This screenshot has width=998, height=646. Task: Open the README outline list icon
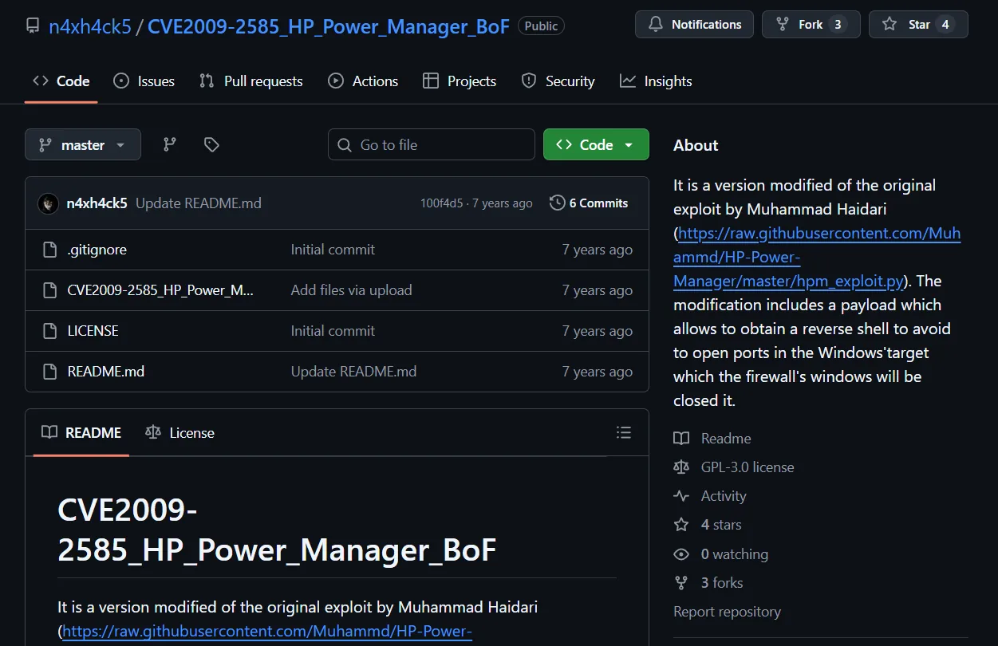pos(624,432)
